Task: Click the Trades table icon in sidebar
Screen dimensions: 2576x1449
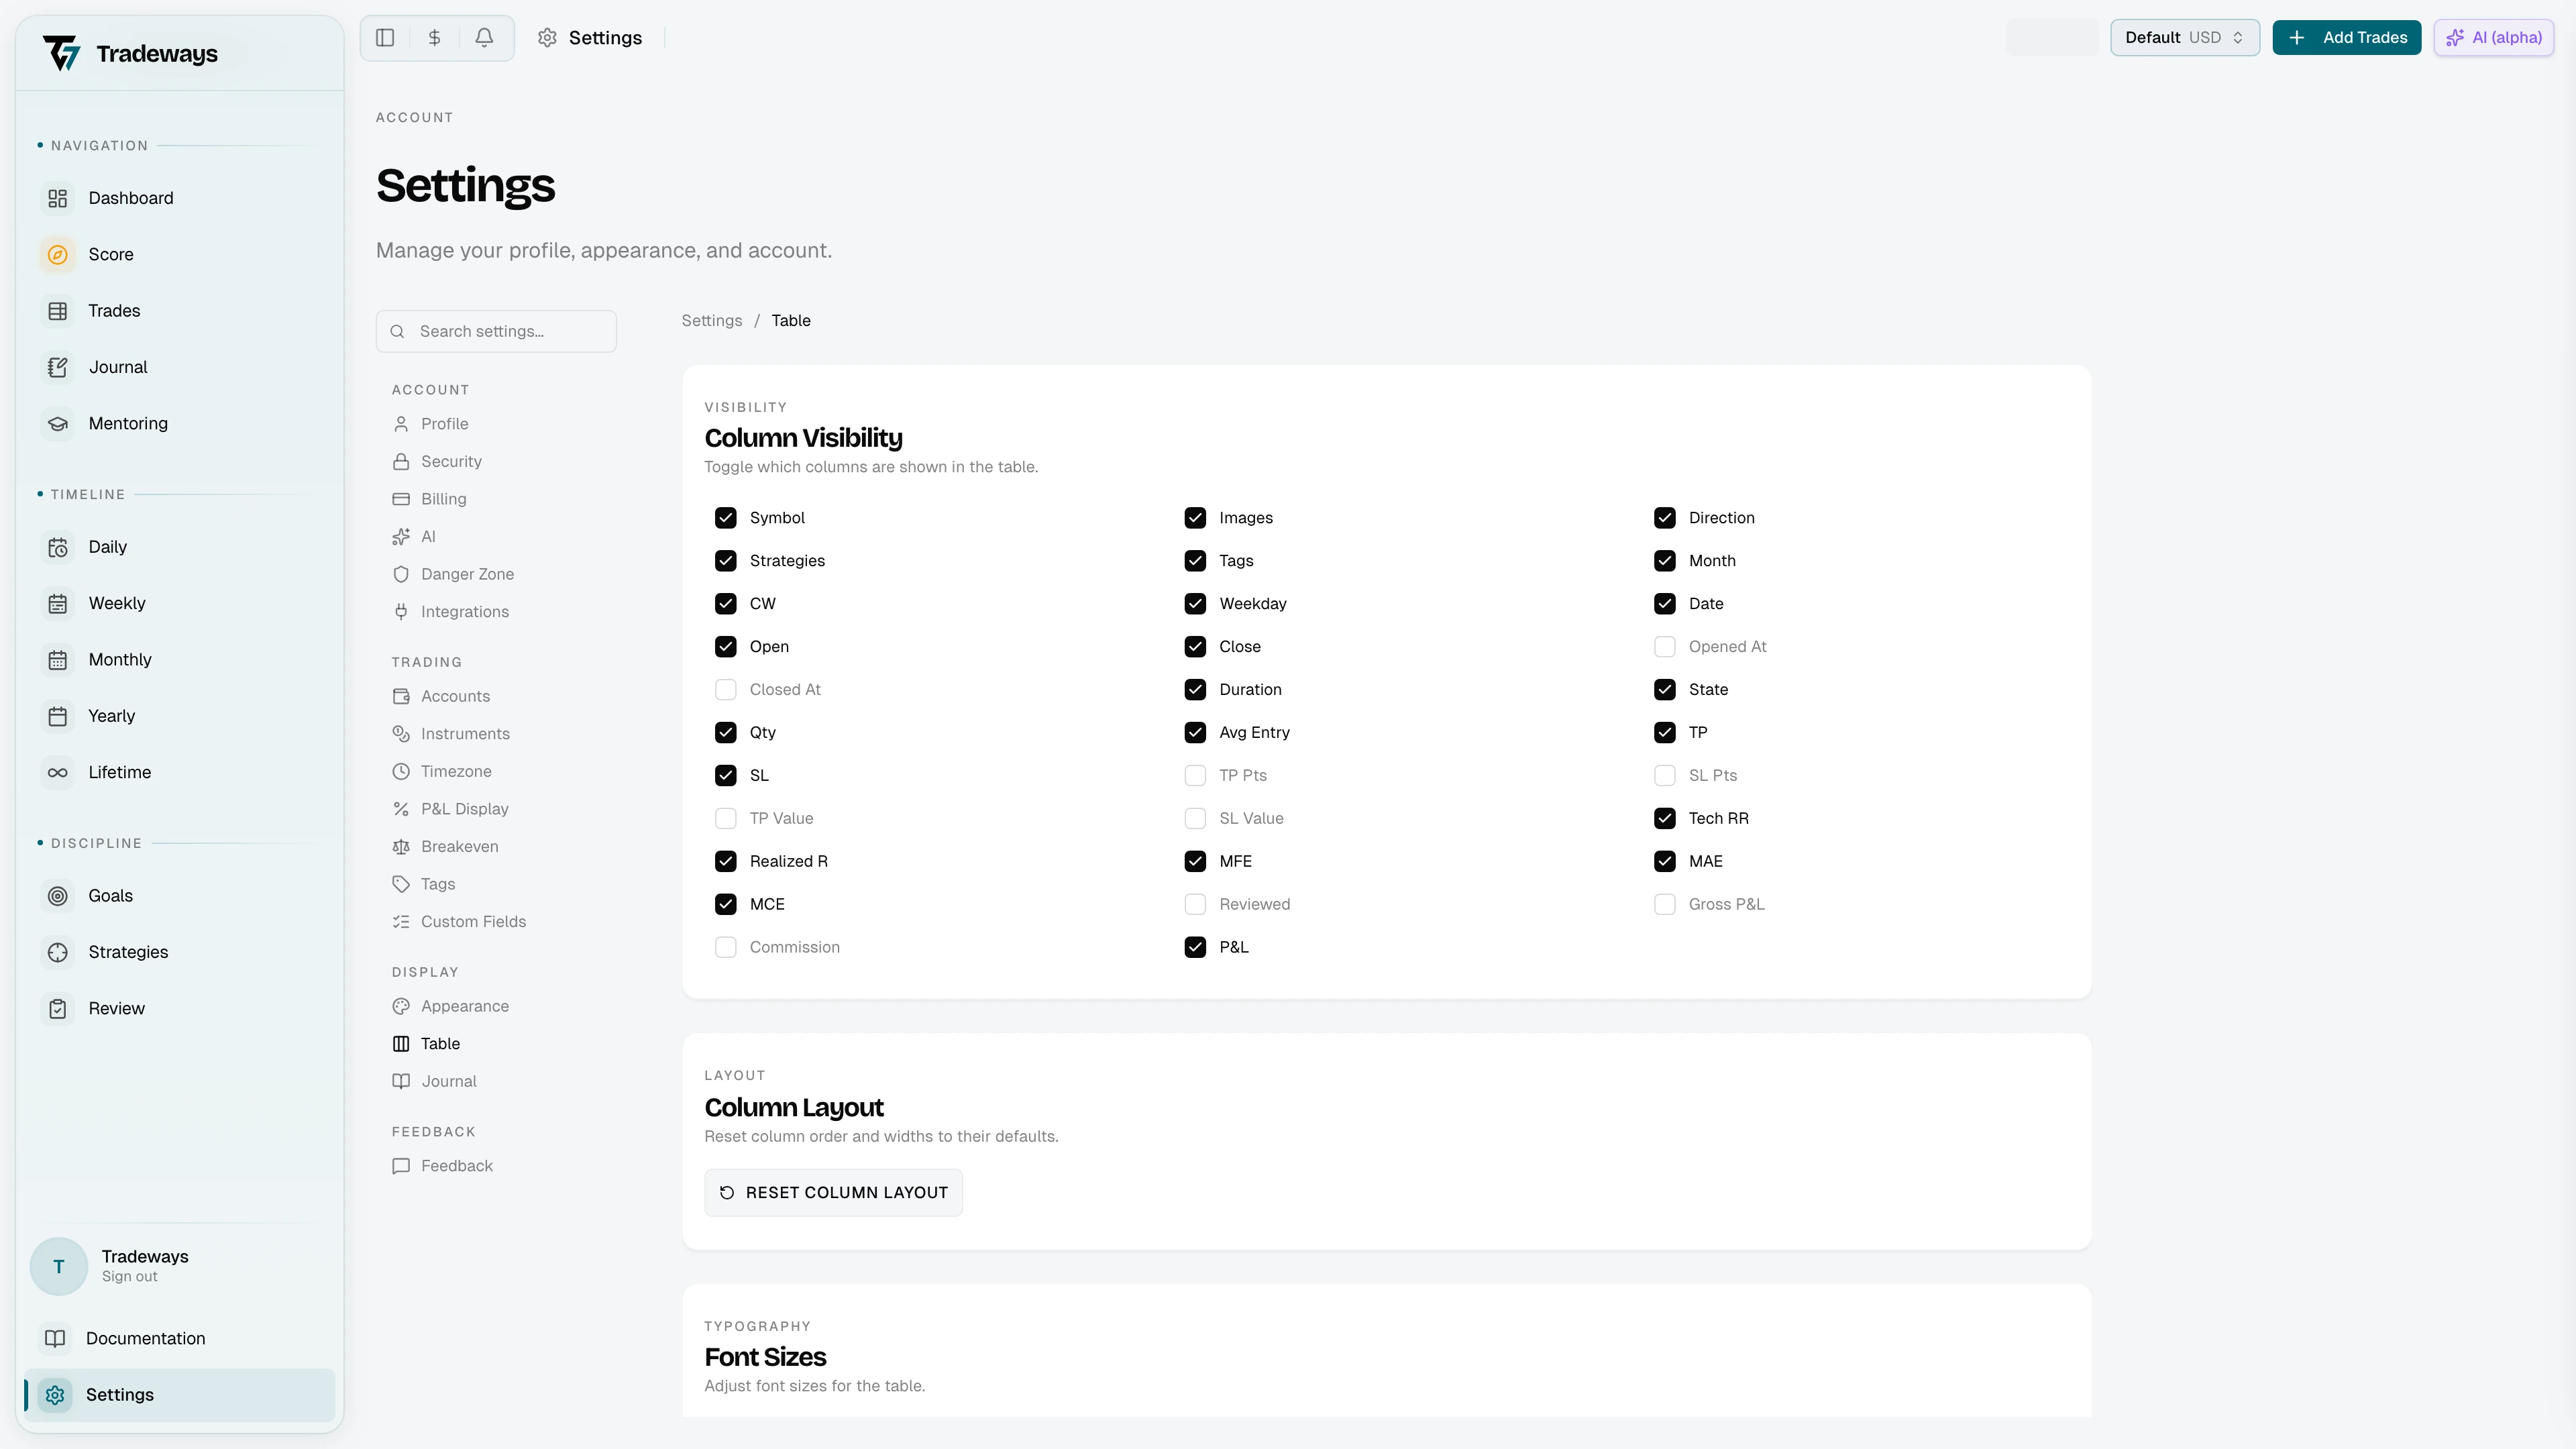Action: pos(58,311)
